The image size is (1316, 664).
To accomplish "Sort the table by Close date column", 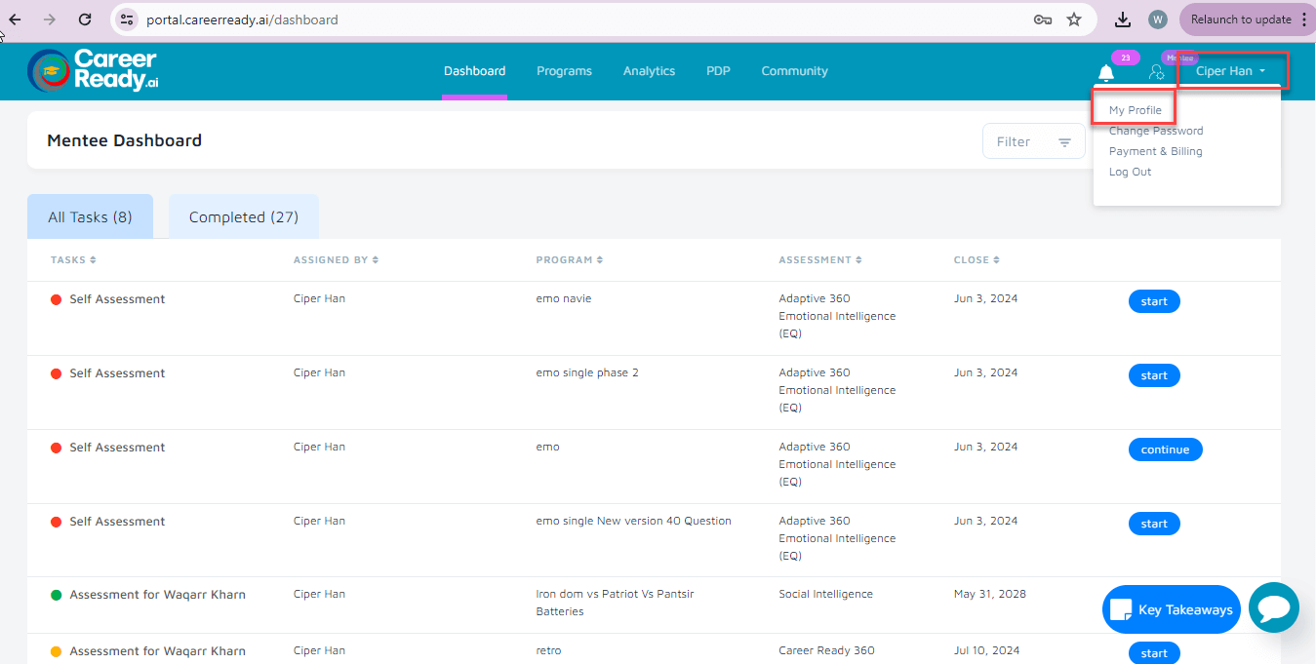I will click(x=976, y=260).
